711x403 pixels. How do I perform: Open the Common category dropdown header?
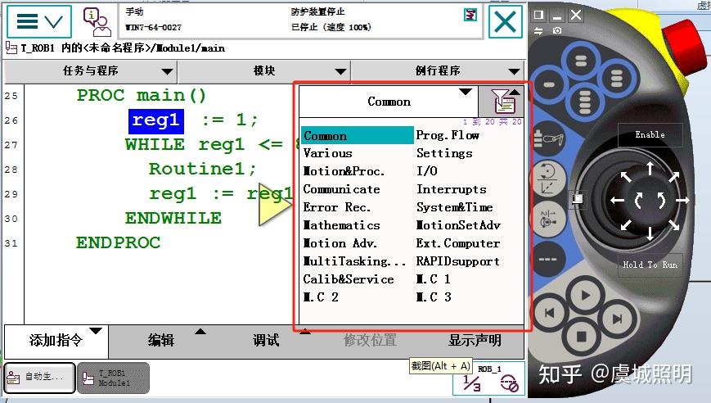pos(389,102)
